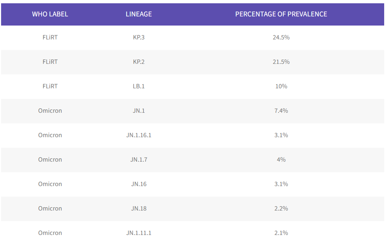386x247 pixels.
Task: Click the Omicron label in the JN.18 row
Action: click(50, 208)
